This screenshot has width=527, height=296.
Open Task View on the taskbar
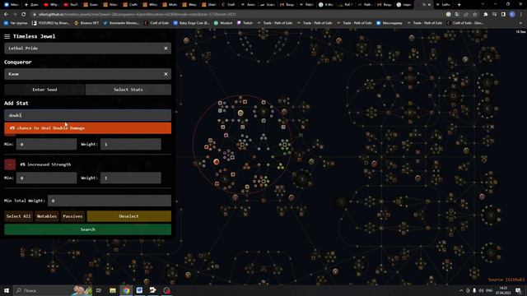pos(99,290)
